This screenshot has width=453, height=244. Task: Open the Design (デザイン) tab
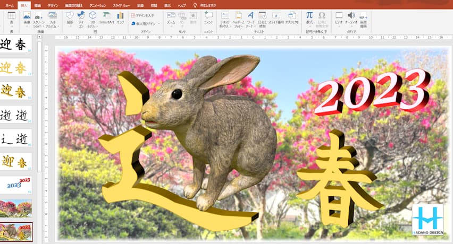coord(53,5)
